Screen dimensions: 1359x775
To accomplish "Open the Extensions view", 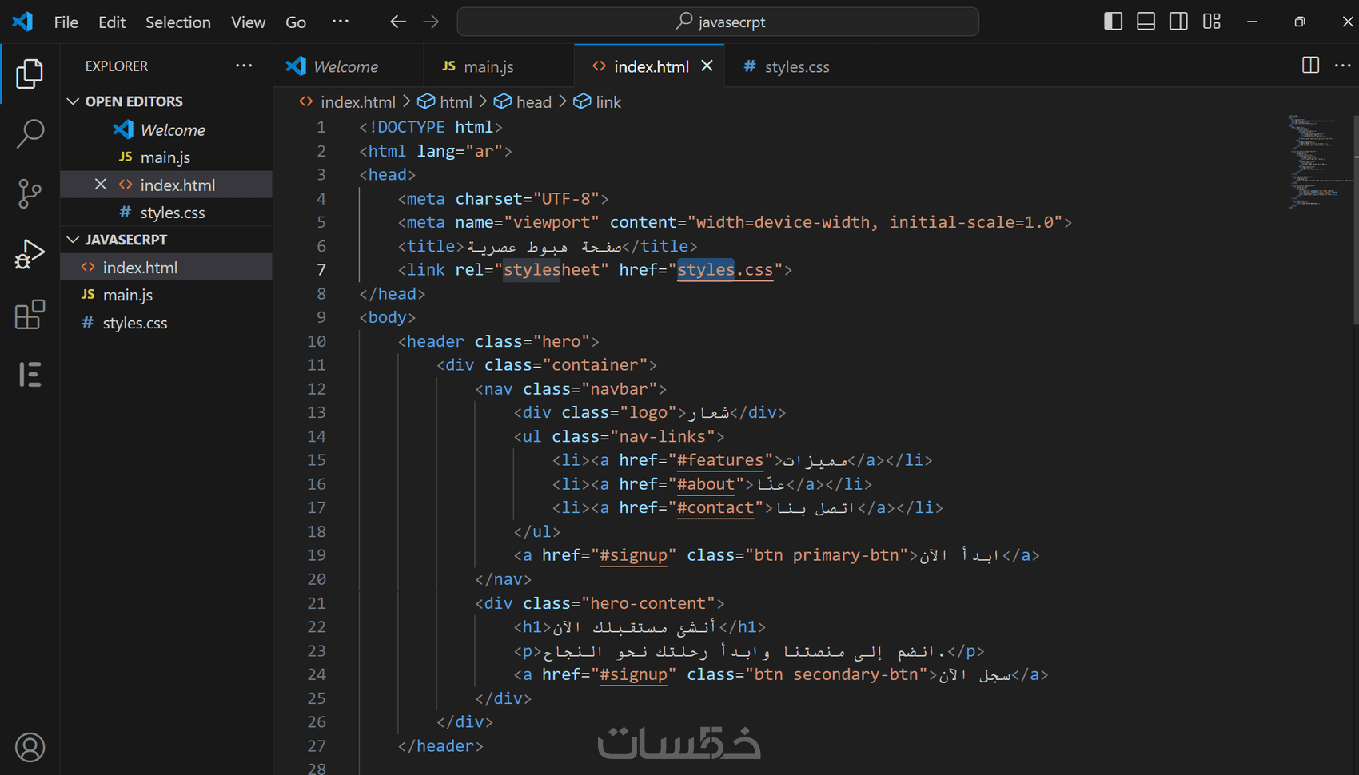I will click(x=30, y=315).
